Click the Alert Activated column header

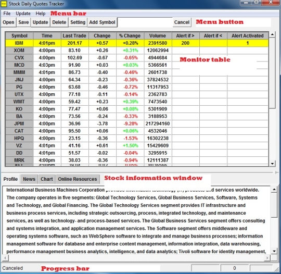pyautogui.click(x=248, y=36)
